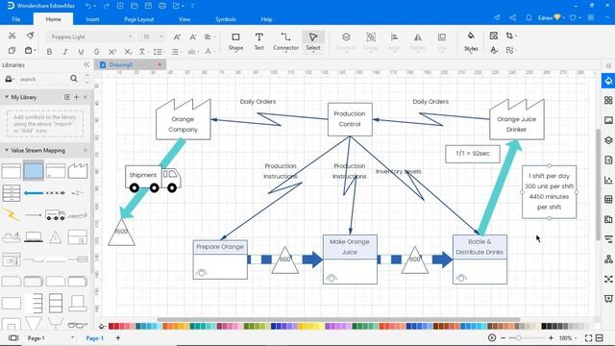The height and width of the screenshot is (346, 615).
Task: Click the Format Painter icon
Action: point(30,36)
